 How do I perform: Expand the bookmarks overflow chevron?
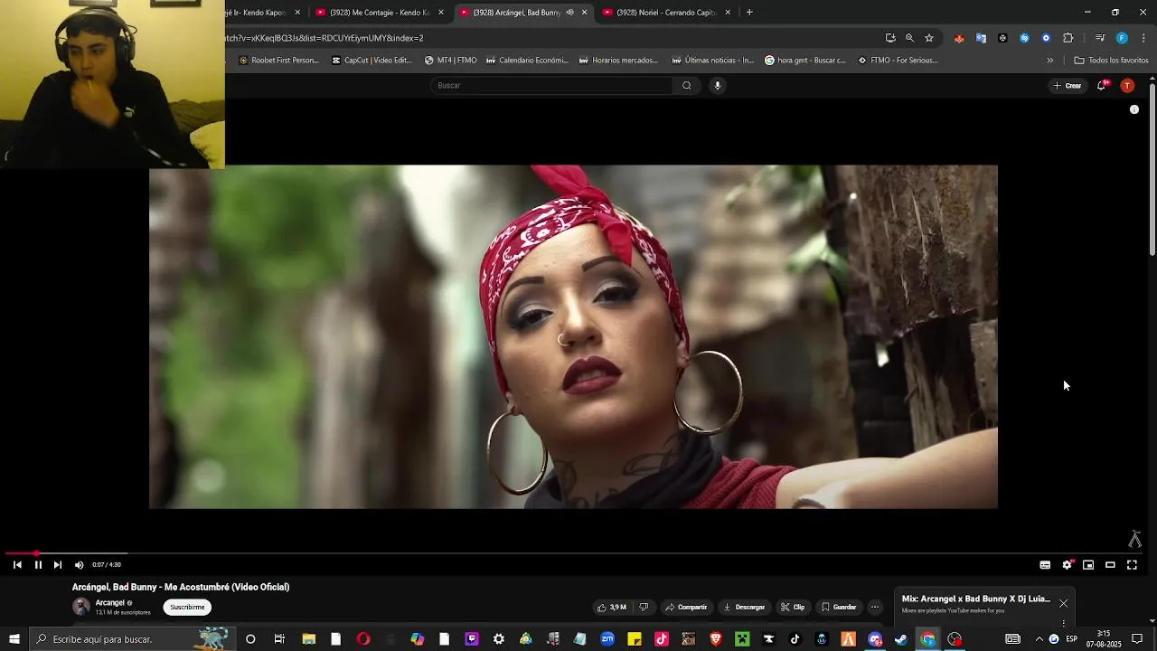tap(1050, 61)
